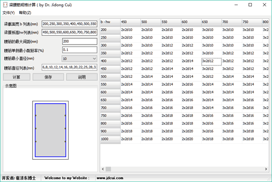Open the 文件(Y) menu

(x=8, y=13)
